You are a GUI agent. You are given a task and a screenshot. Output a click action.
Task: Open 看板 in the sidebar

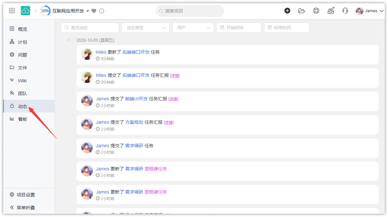pyautogui.click(x=29, y=119)
